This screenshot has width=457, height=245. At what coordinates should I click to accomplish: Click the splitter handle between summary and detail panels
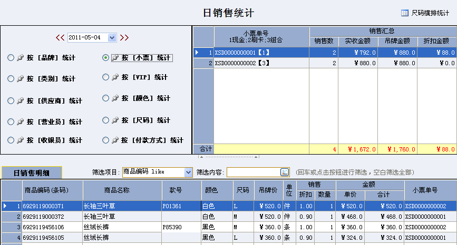pos(229,157)
